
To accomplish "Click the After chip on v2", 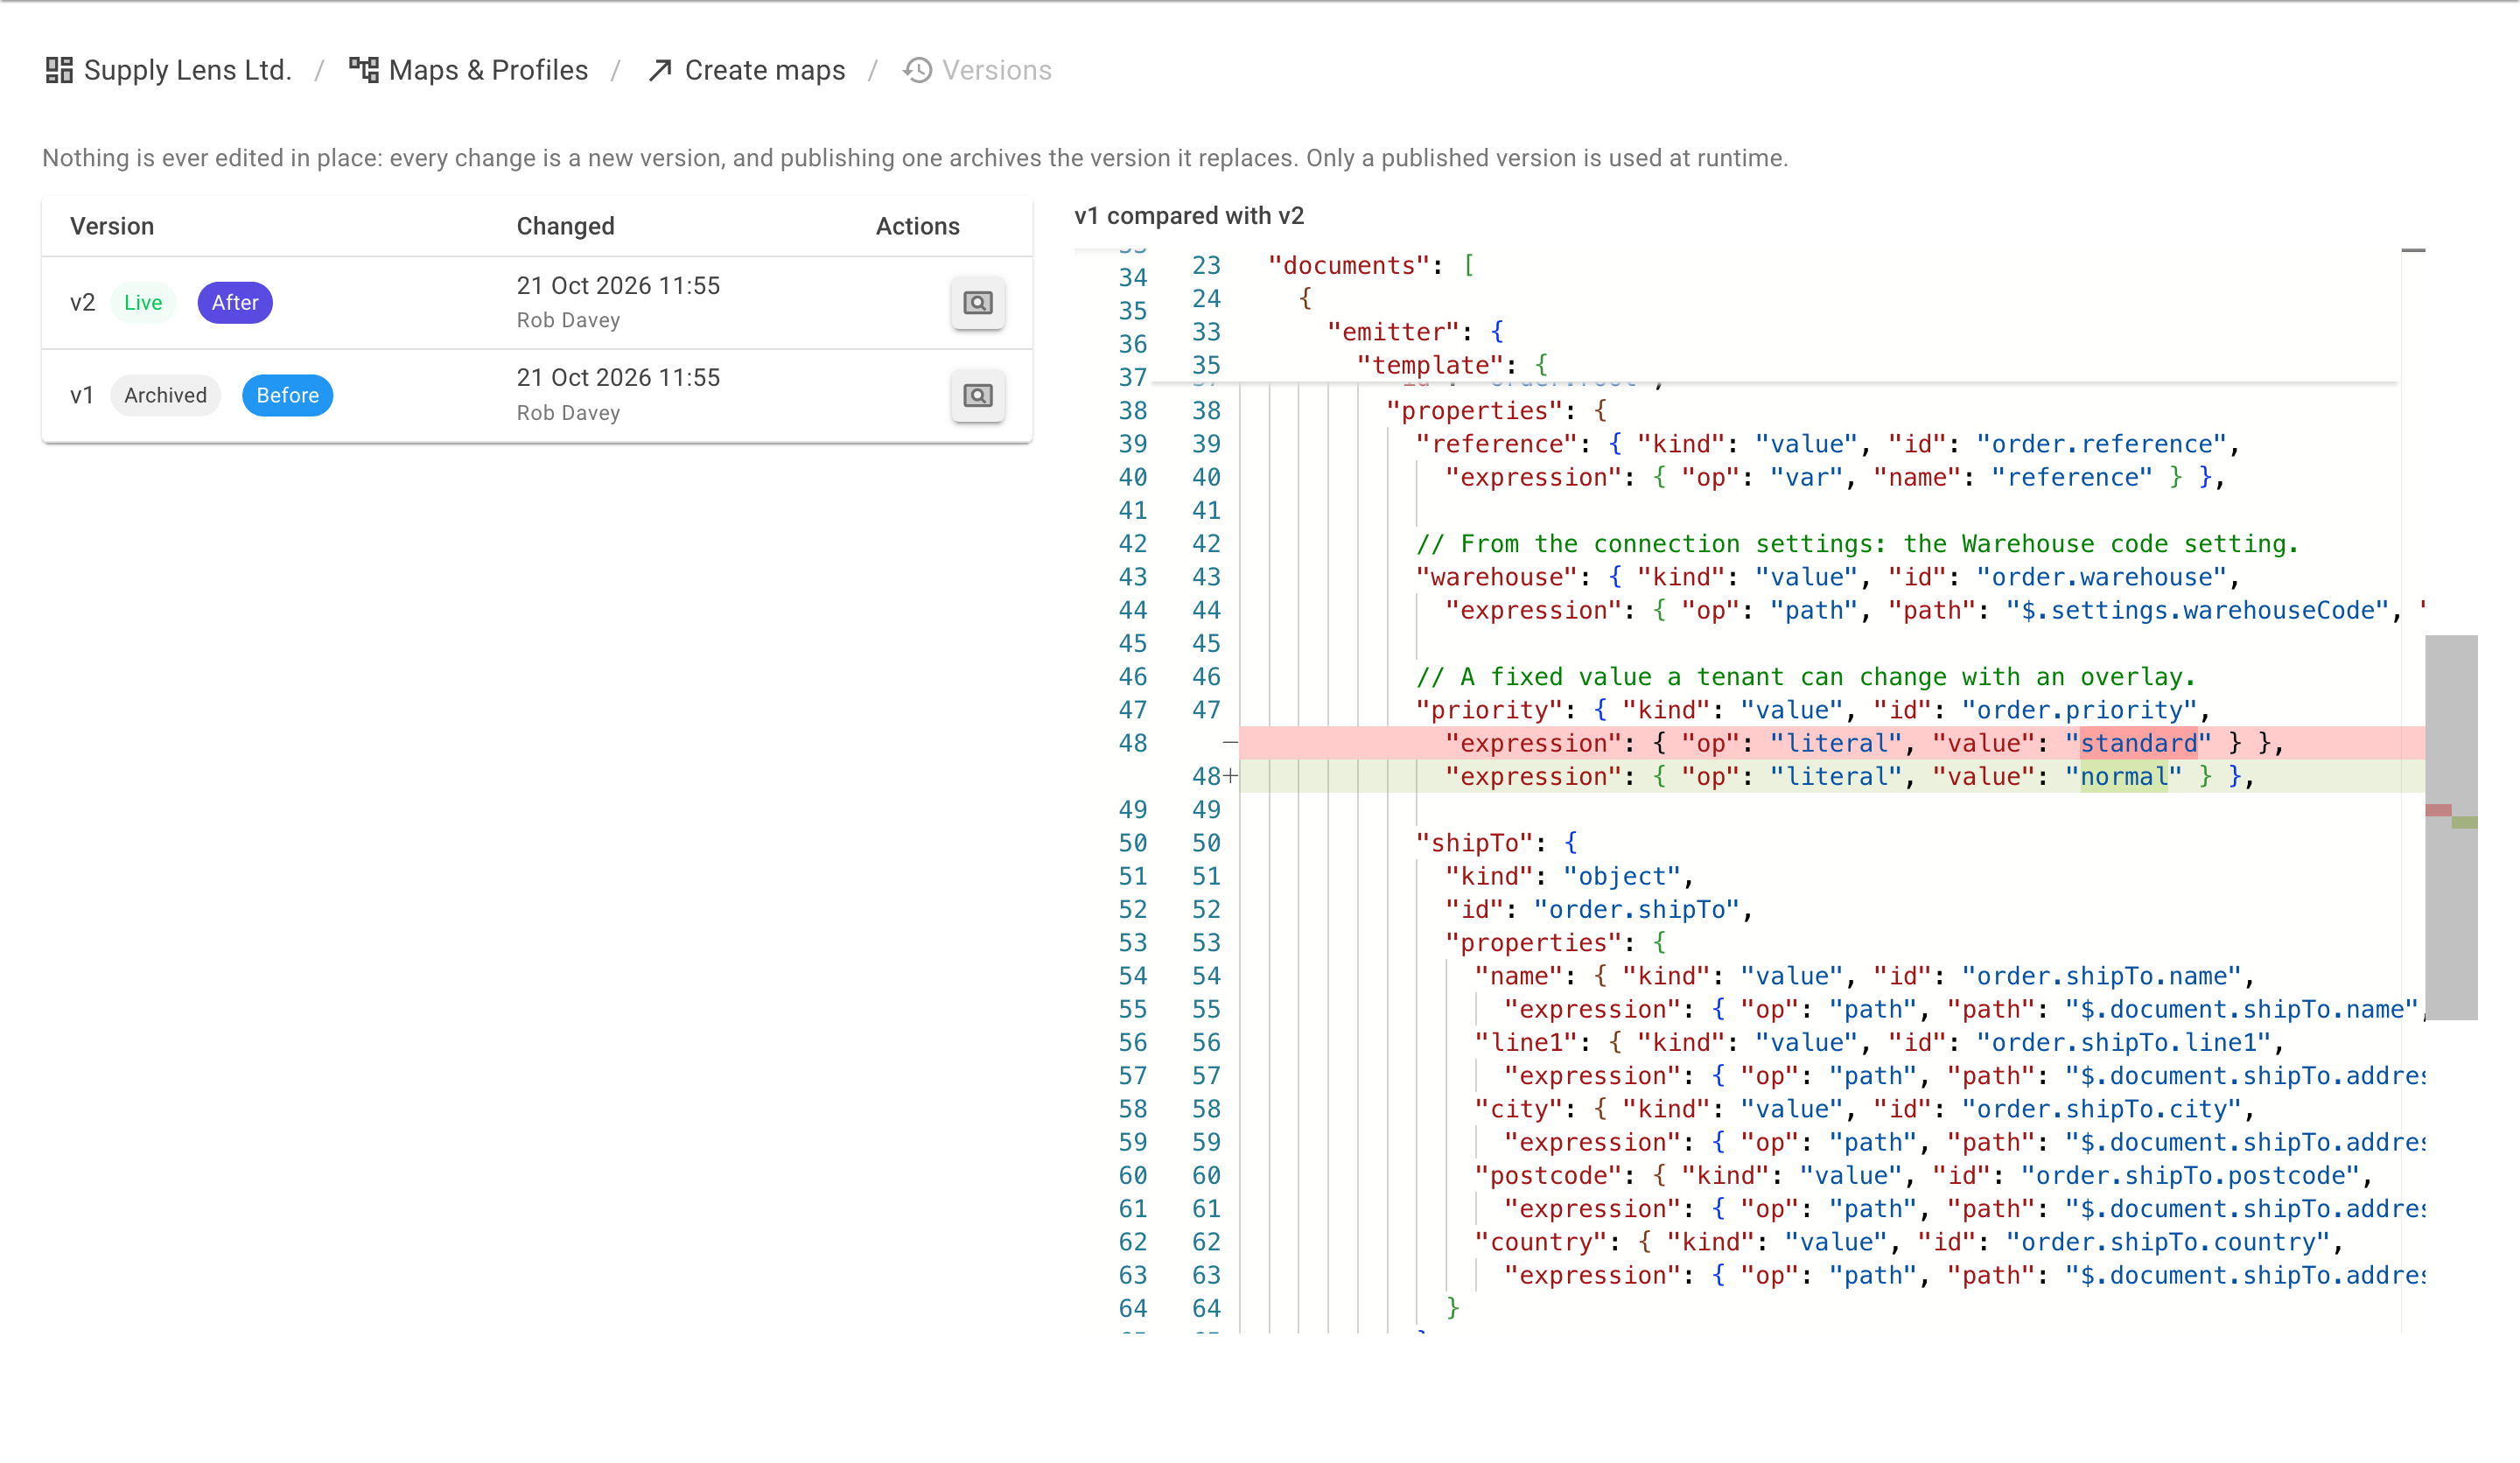I will point(235,303).
